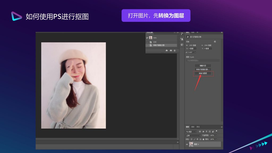Expand the opacity 100% dropdown arrow

pos(216,135)
